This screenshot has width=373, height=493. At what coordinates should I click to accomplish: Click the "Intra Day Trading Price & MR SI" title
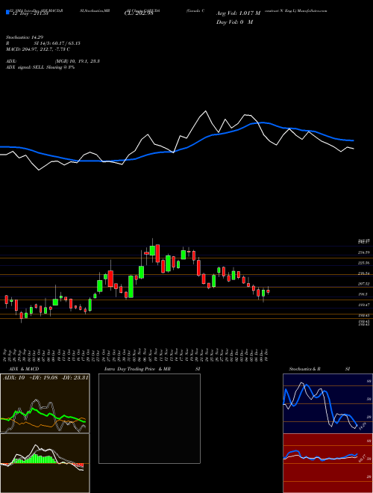[x=152, y=369]
